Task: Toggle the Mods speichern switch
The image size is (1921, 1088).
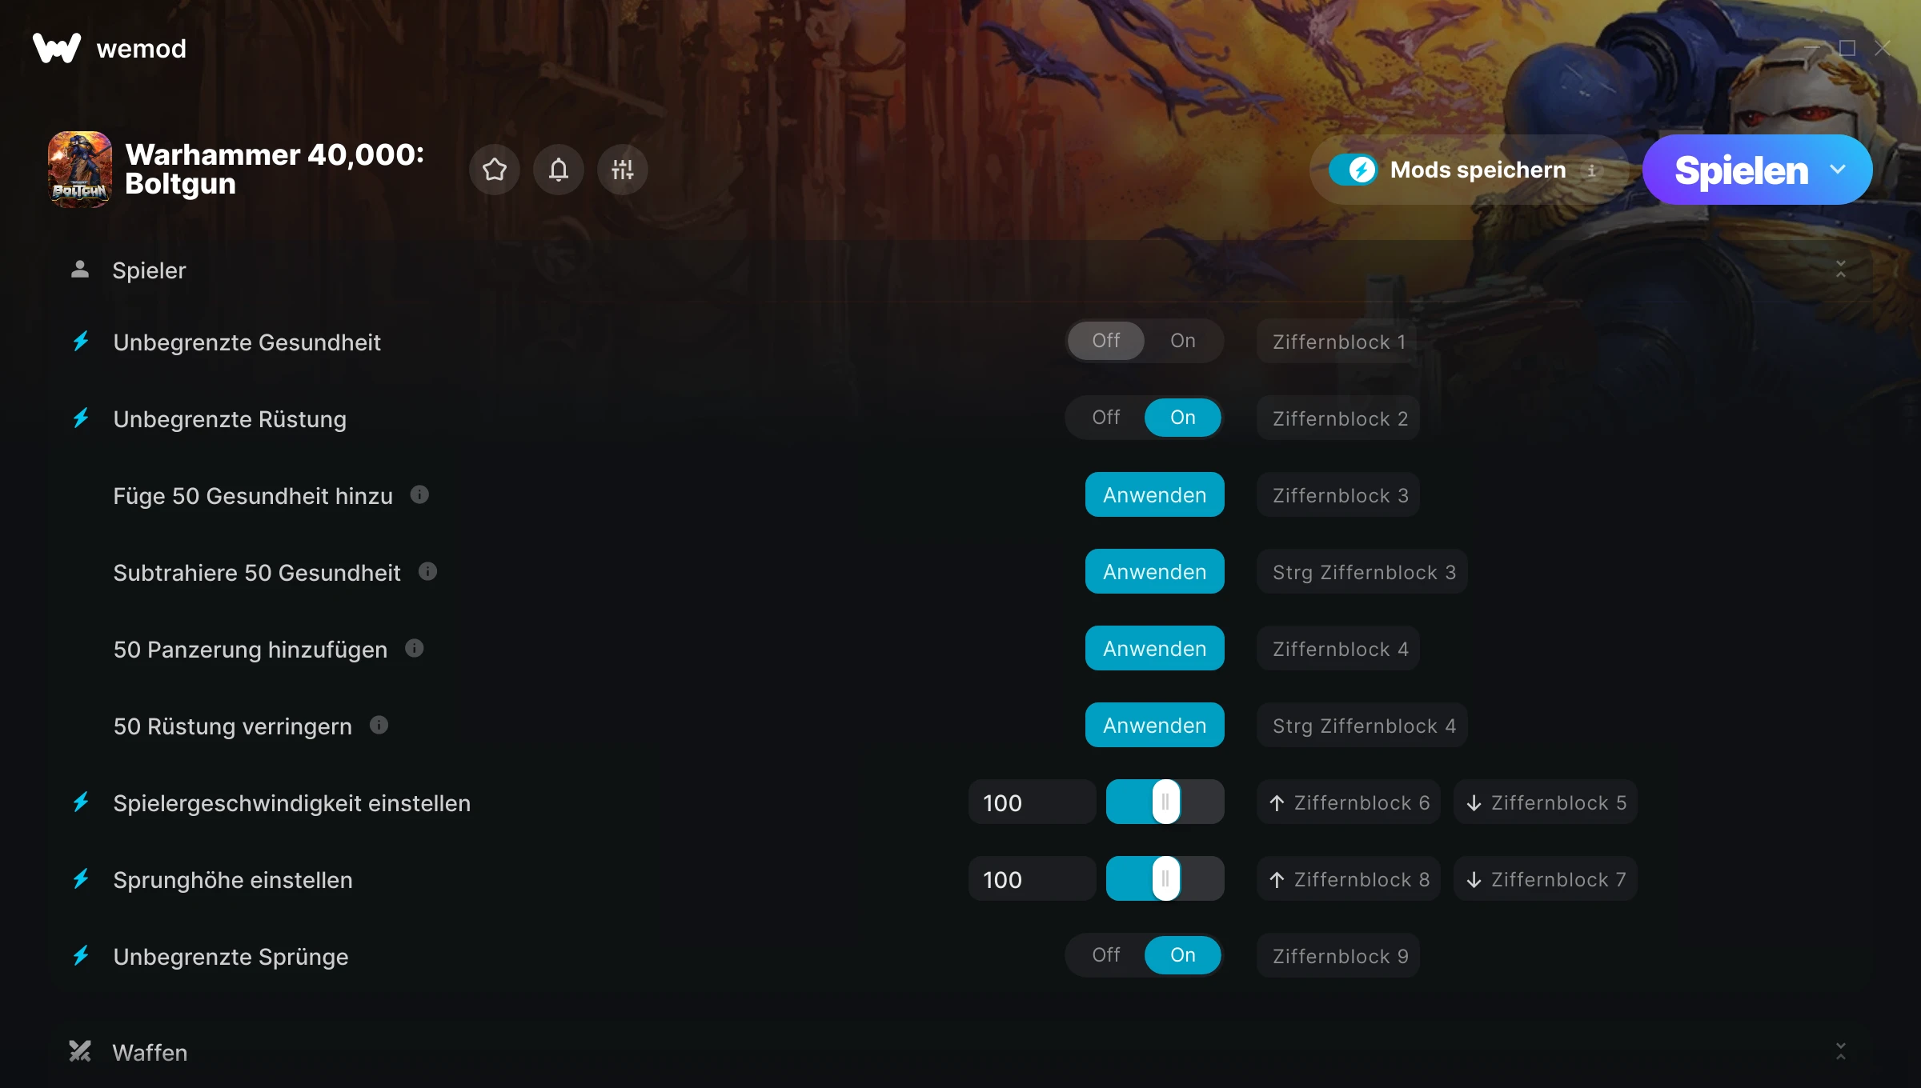Action: [1354, 170]
